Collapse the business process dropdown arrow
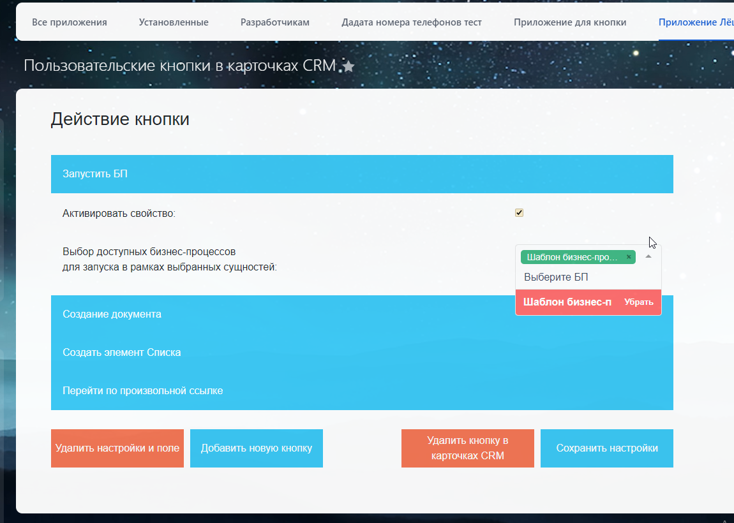 (648, 256)
